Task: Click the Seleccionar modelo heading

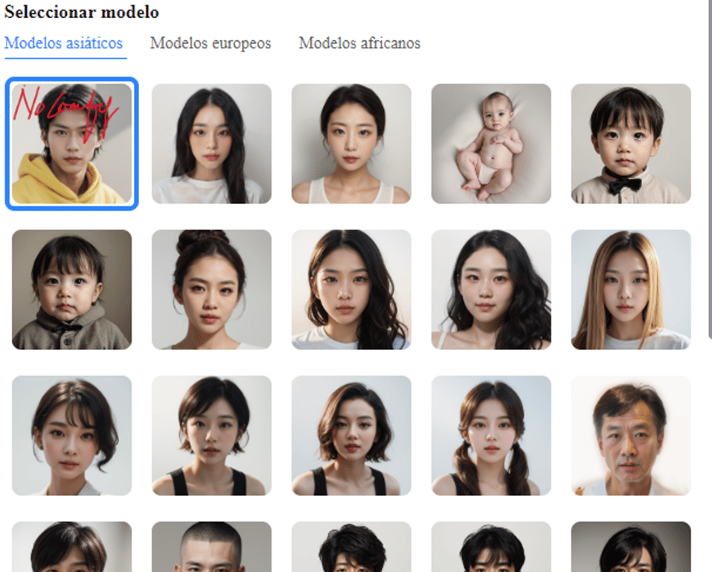Action: tap(82, 12)
